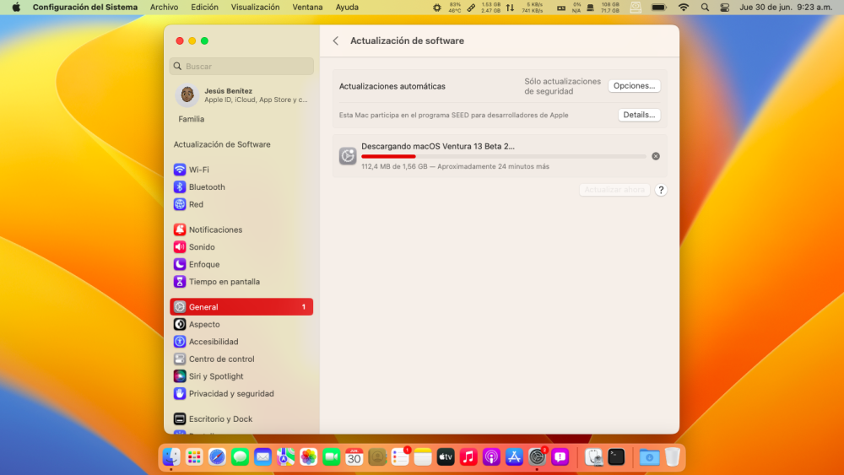Click Actualización de Software sidebar notice

[222, 144]
